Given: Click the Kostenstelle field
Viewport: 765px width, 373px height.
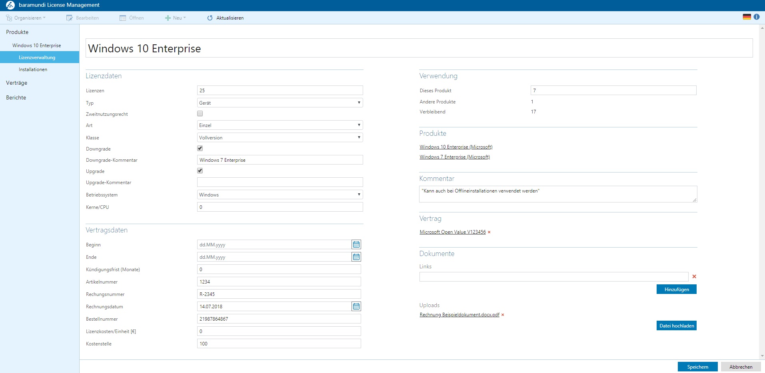Looking at the screenshot, I should tap(279, 343).
